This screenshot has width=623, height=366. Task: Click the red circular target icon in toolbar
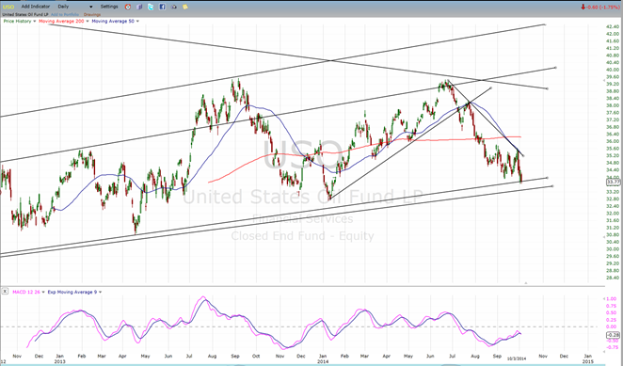(128, 7)
